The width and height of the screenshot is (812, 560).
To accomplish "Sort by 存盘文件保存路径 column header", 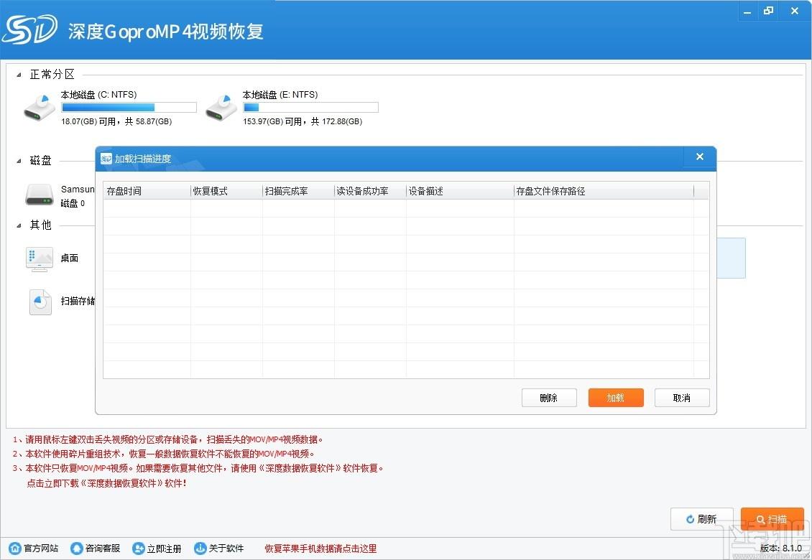I will point(604,191).
